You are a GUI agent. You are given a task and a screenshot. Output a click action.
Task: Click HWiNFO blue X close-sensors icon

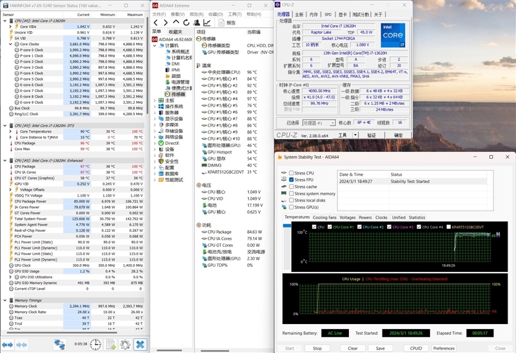click(140, 345)
